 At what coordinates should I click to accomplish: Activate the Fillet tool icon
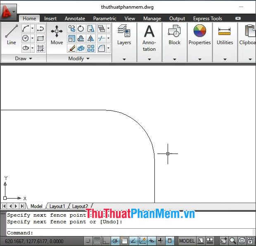coord(102,48)
